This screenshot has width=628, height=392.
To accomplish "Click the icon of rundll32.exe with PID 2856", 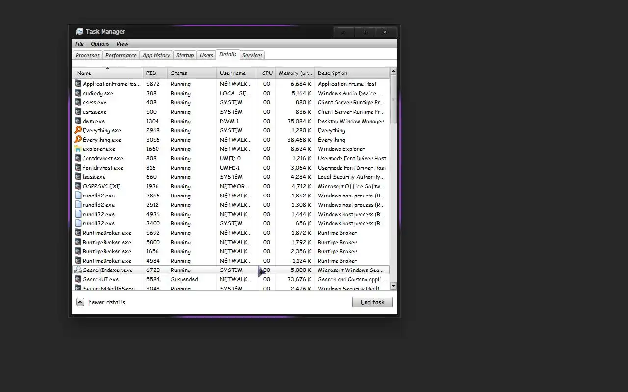I will [x=78, y=196].
